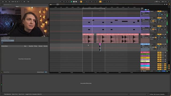Image resolution: width=171 pixels, height=96 pixels.
Task: Toggle A Big hall Post button
Action: (x=165, y=64)
